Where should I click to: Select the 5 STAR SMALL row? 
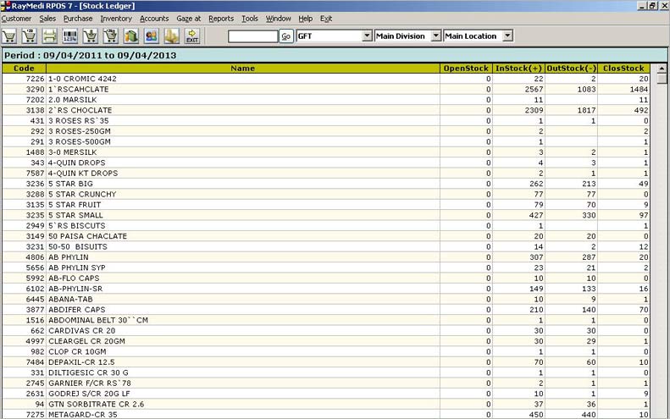point(326,215)
